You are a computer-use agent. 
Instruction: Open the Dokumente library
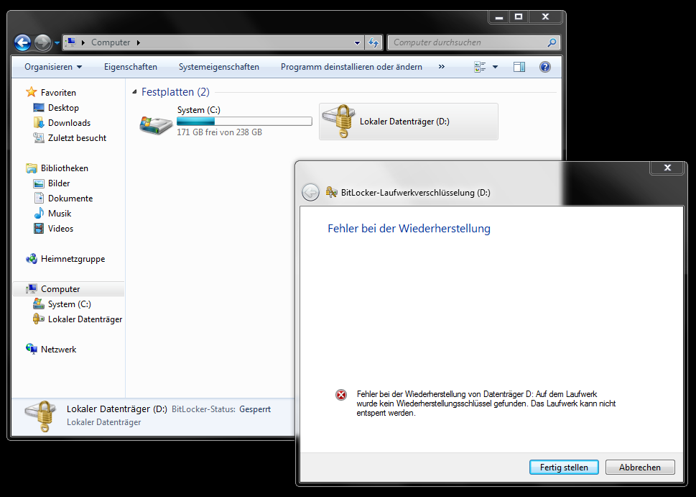[70, 199]
